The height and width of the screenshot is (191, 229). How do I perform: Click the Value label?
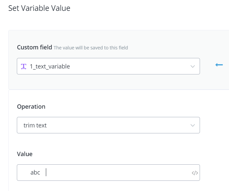(x=25, y=154)
